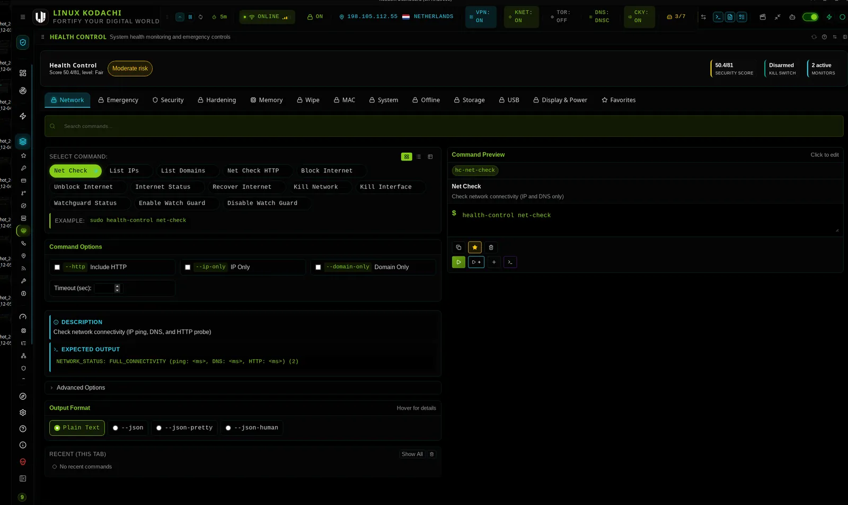Click the Moderate risk badge

(x=130, y=69)
